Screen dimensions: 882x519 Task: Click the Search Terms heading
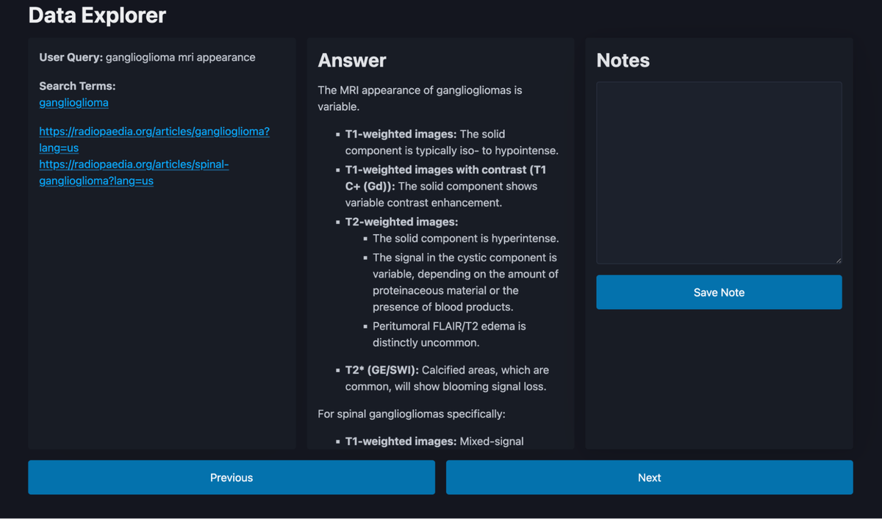pos(77,86)
